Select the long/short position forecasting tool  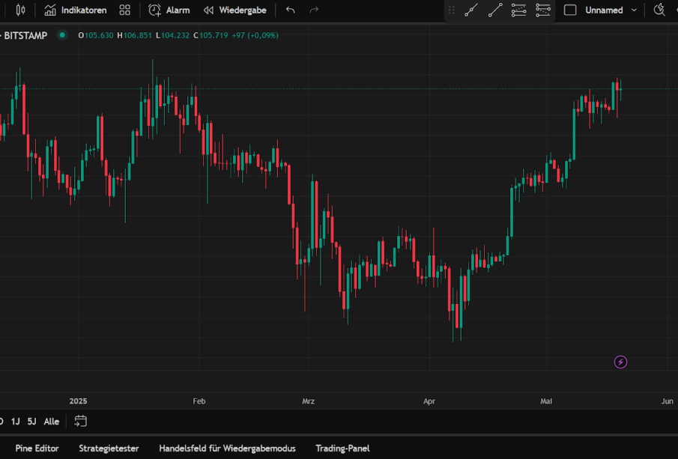pos(543,10)
